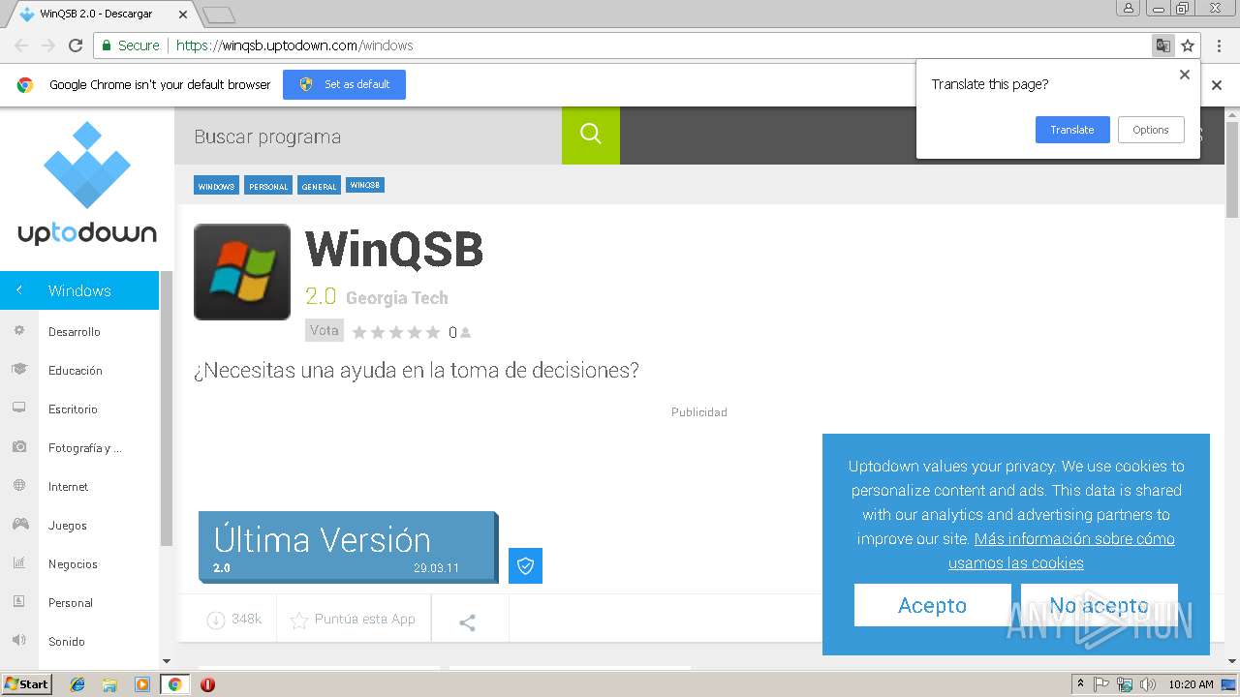Click the Internet globe icon
1240x697 pixels.
point(19,486)
